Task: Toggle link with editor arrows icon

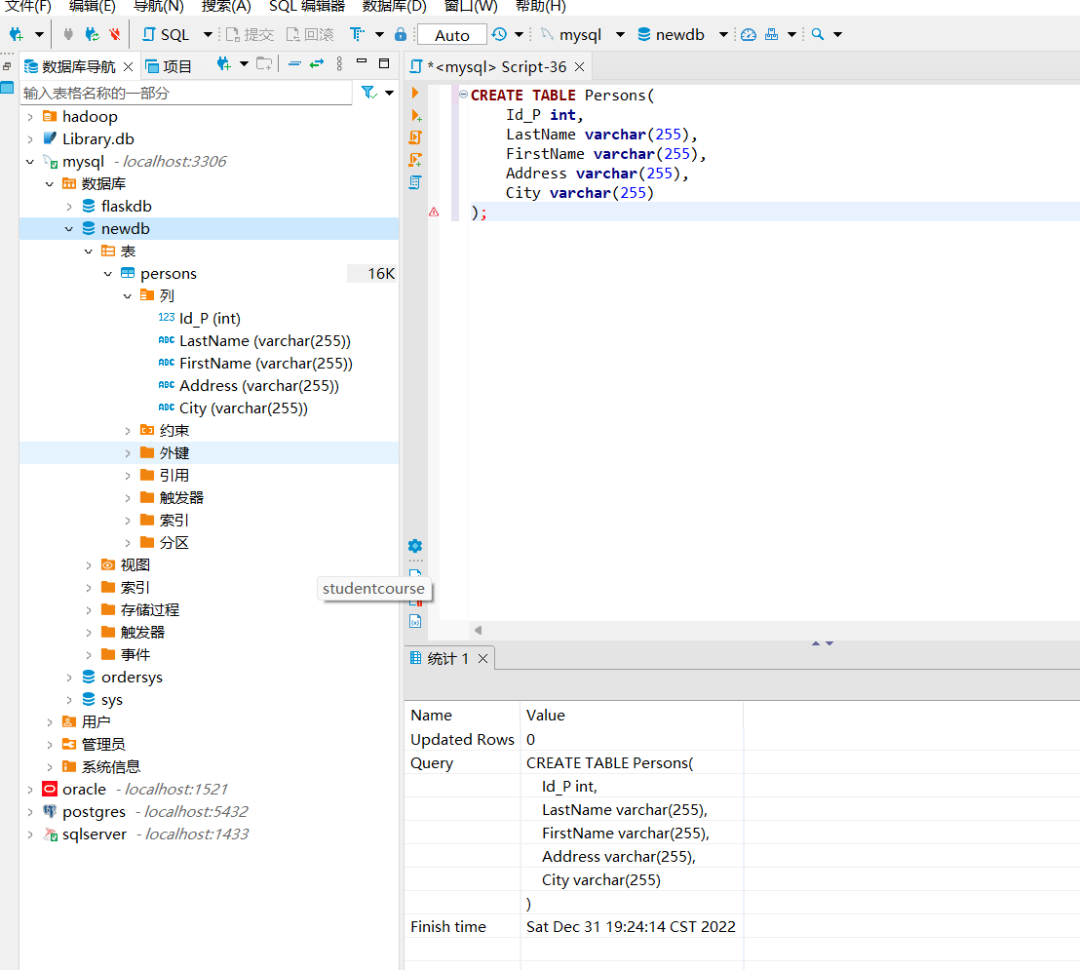Action: [317, 64]
